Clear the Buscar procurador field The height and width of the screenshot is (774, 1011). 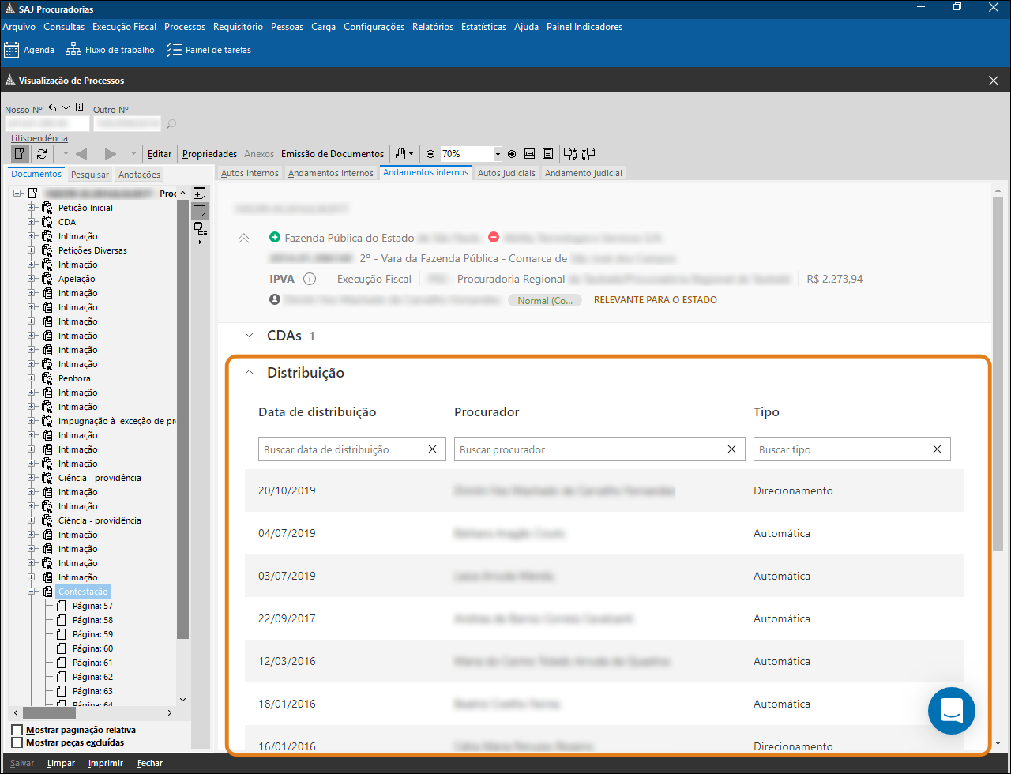731,449
